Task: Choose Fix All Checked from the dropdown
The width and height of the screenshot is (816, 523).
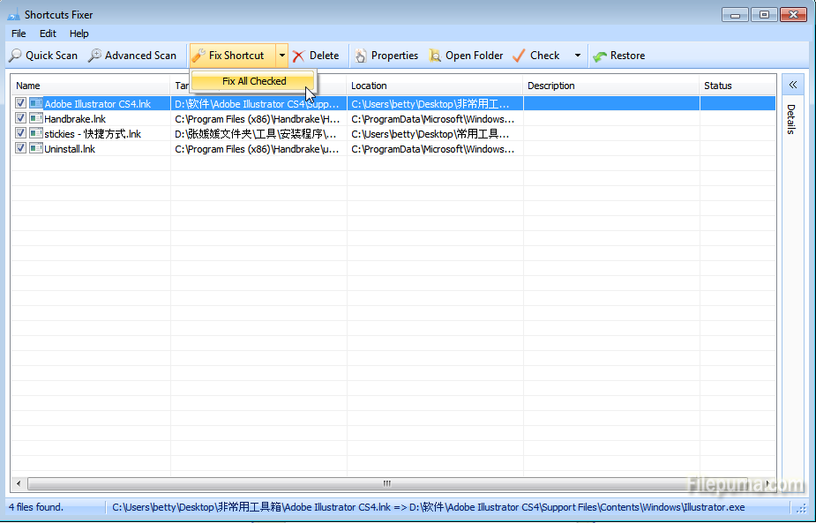Action: (x=254, y=81)
